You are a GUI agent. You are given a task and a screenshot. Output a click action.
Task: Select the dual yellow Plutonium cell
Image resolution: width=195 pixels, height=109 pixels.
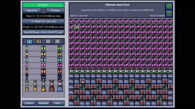pyautogui.click(x=43, y=54)
